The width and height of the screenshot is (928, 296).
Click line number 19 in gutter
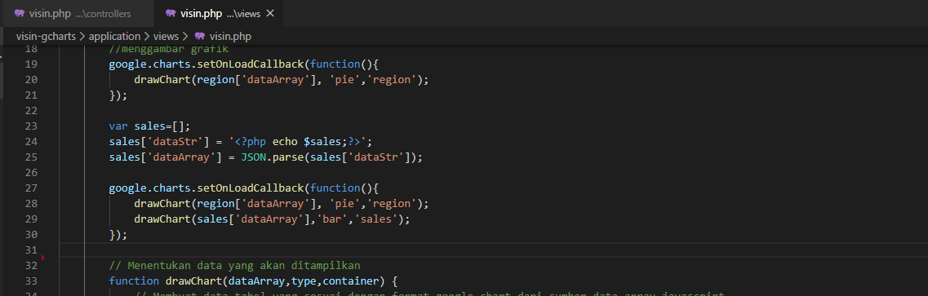(32, 64)
